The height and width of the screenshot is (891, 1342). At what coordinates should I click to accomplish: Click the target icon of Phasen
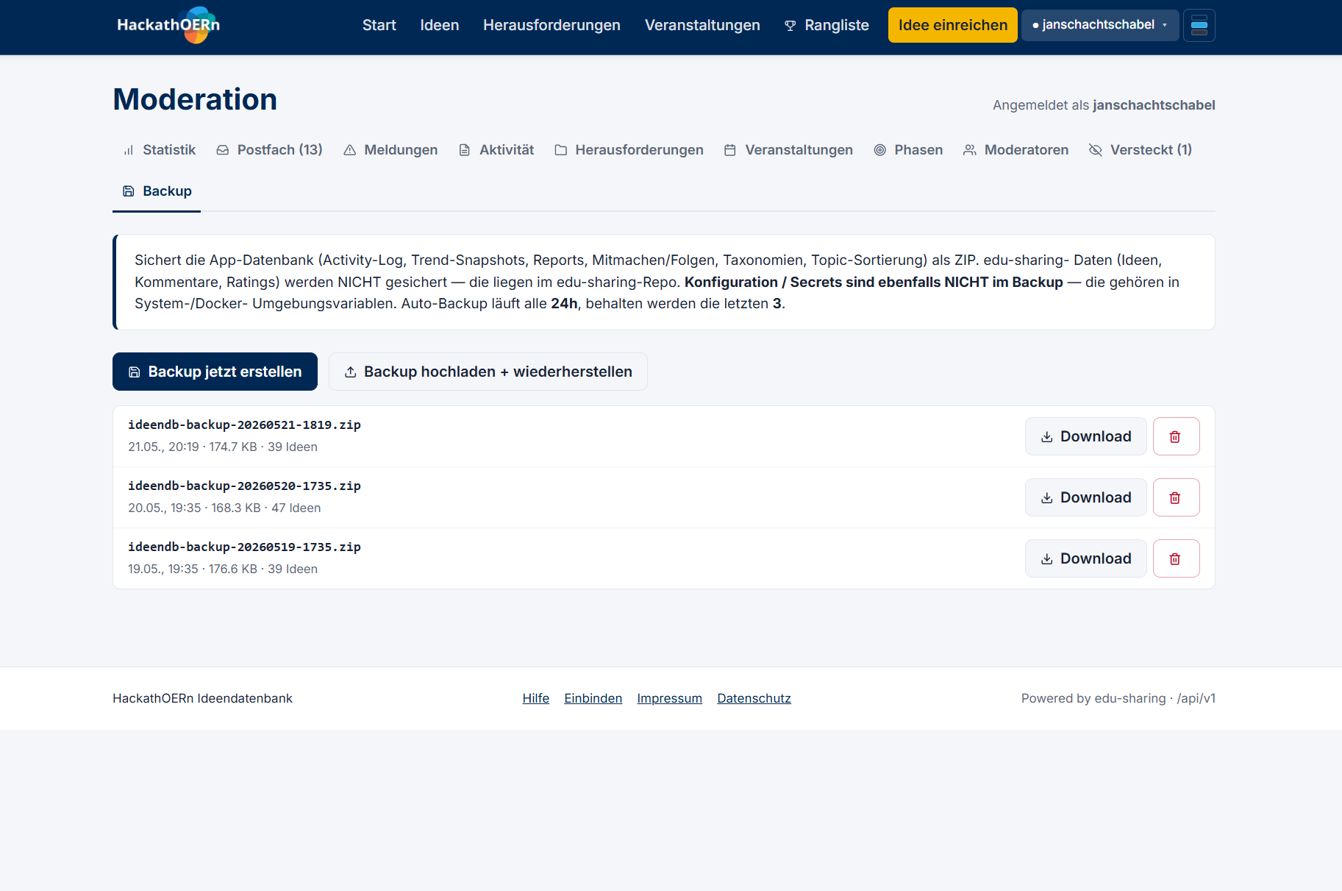coord(880,150)
